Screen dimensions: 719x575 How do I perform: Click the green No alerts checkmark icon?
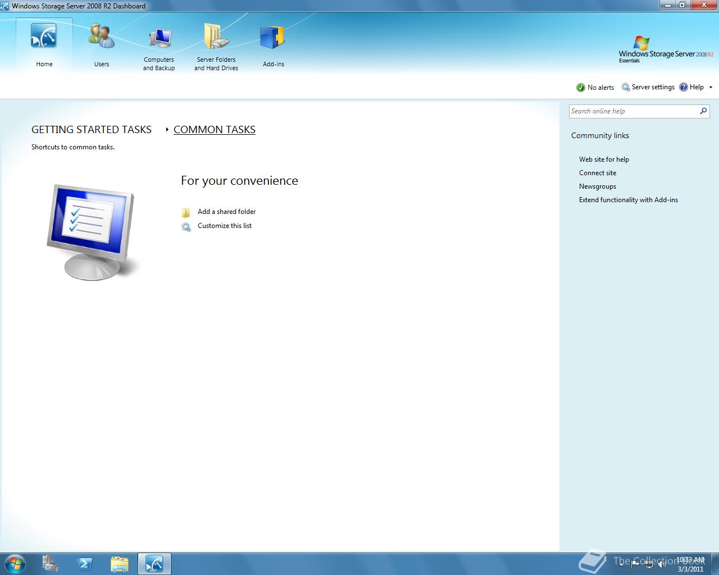[581, 88]
